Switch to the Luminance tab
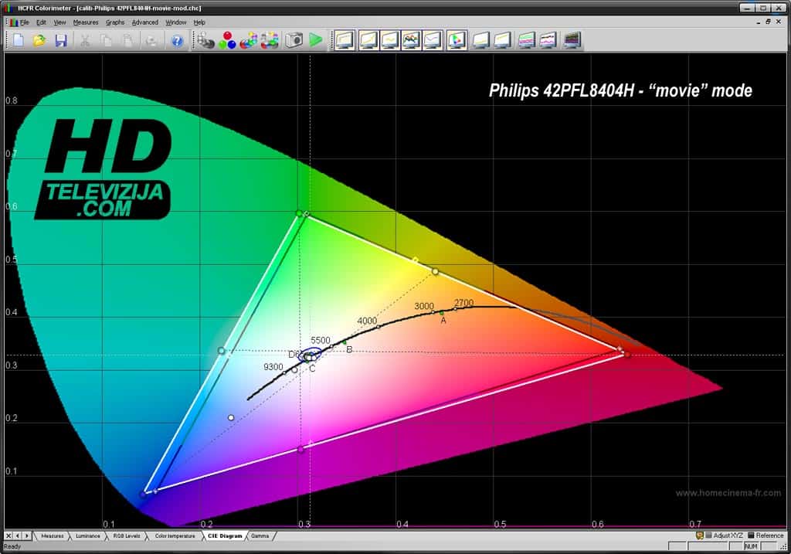 tap(88, 535)
